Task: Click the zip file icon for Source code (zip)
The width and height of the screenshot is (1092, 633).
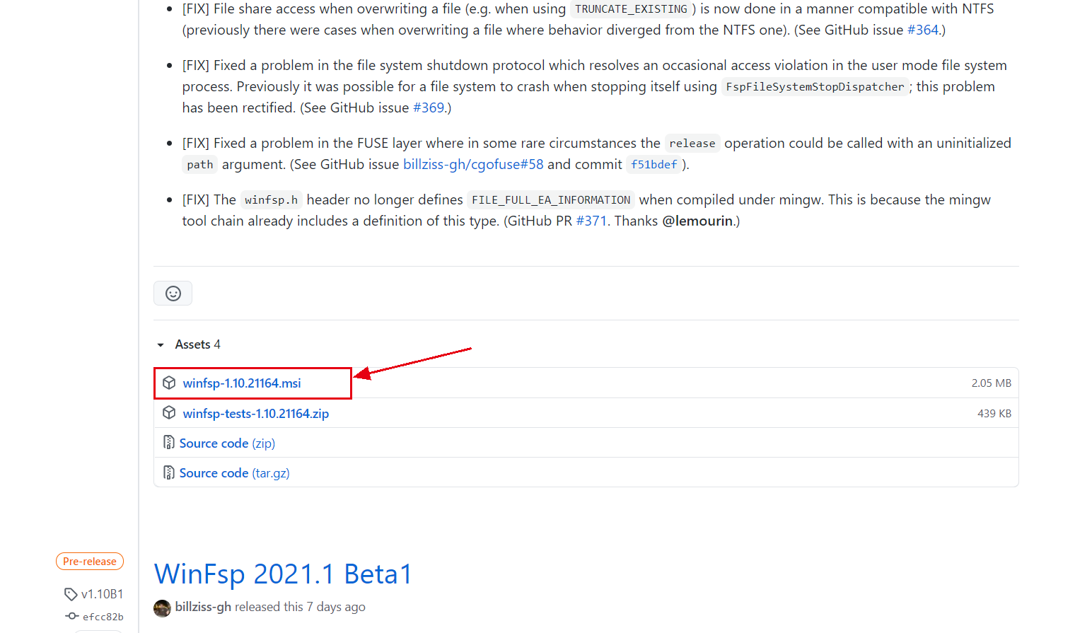Action: [169, 443]
